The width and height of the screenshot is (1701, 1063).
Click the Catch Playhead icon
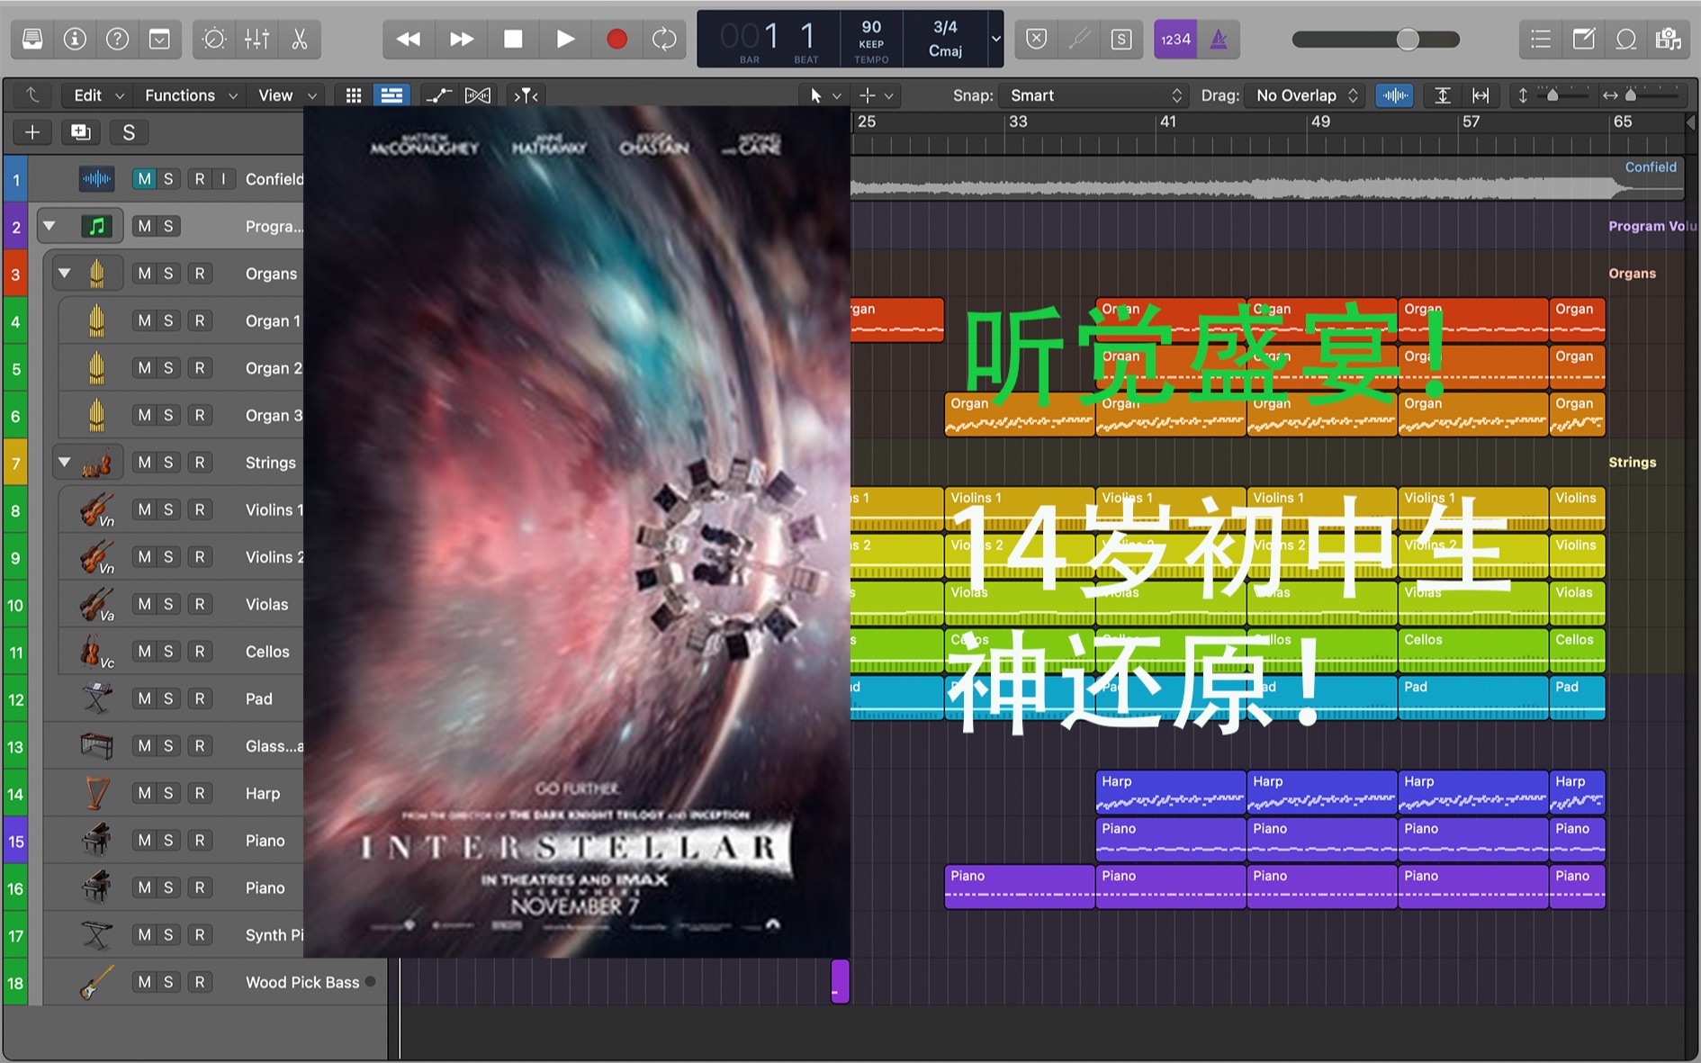[x=526, y=95]
